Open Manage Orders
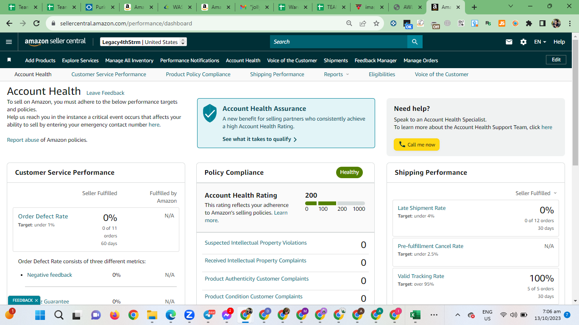Screen dimensions: 579x325 pos(420,61)
